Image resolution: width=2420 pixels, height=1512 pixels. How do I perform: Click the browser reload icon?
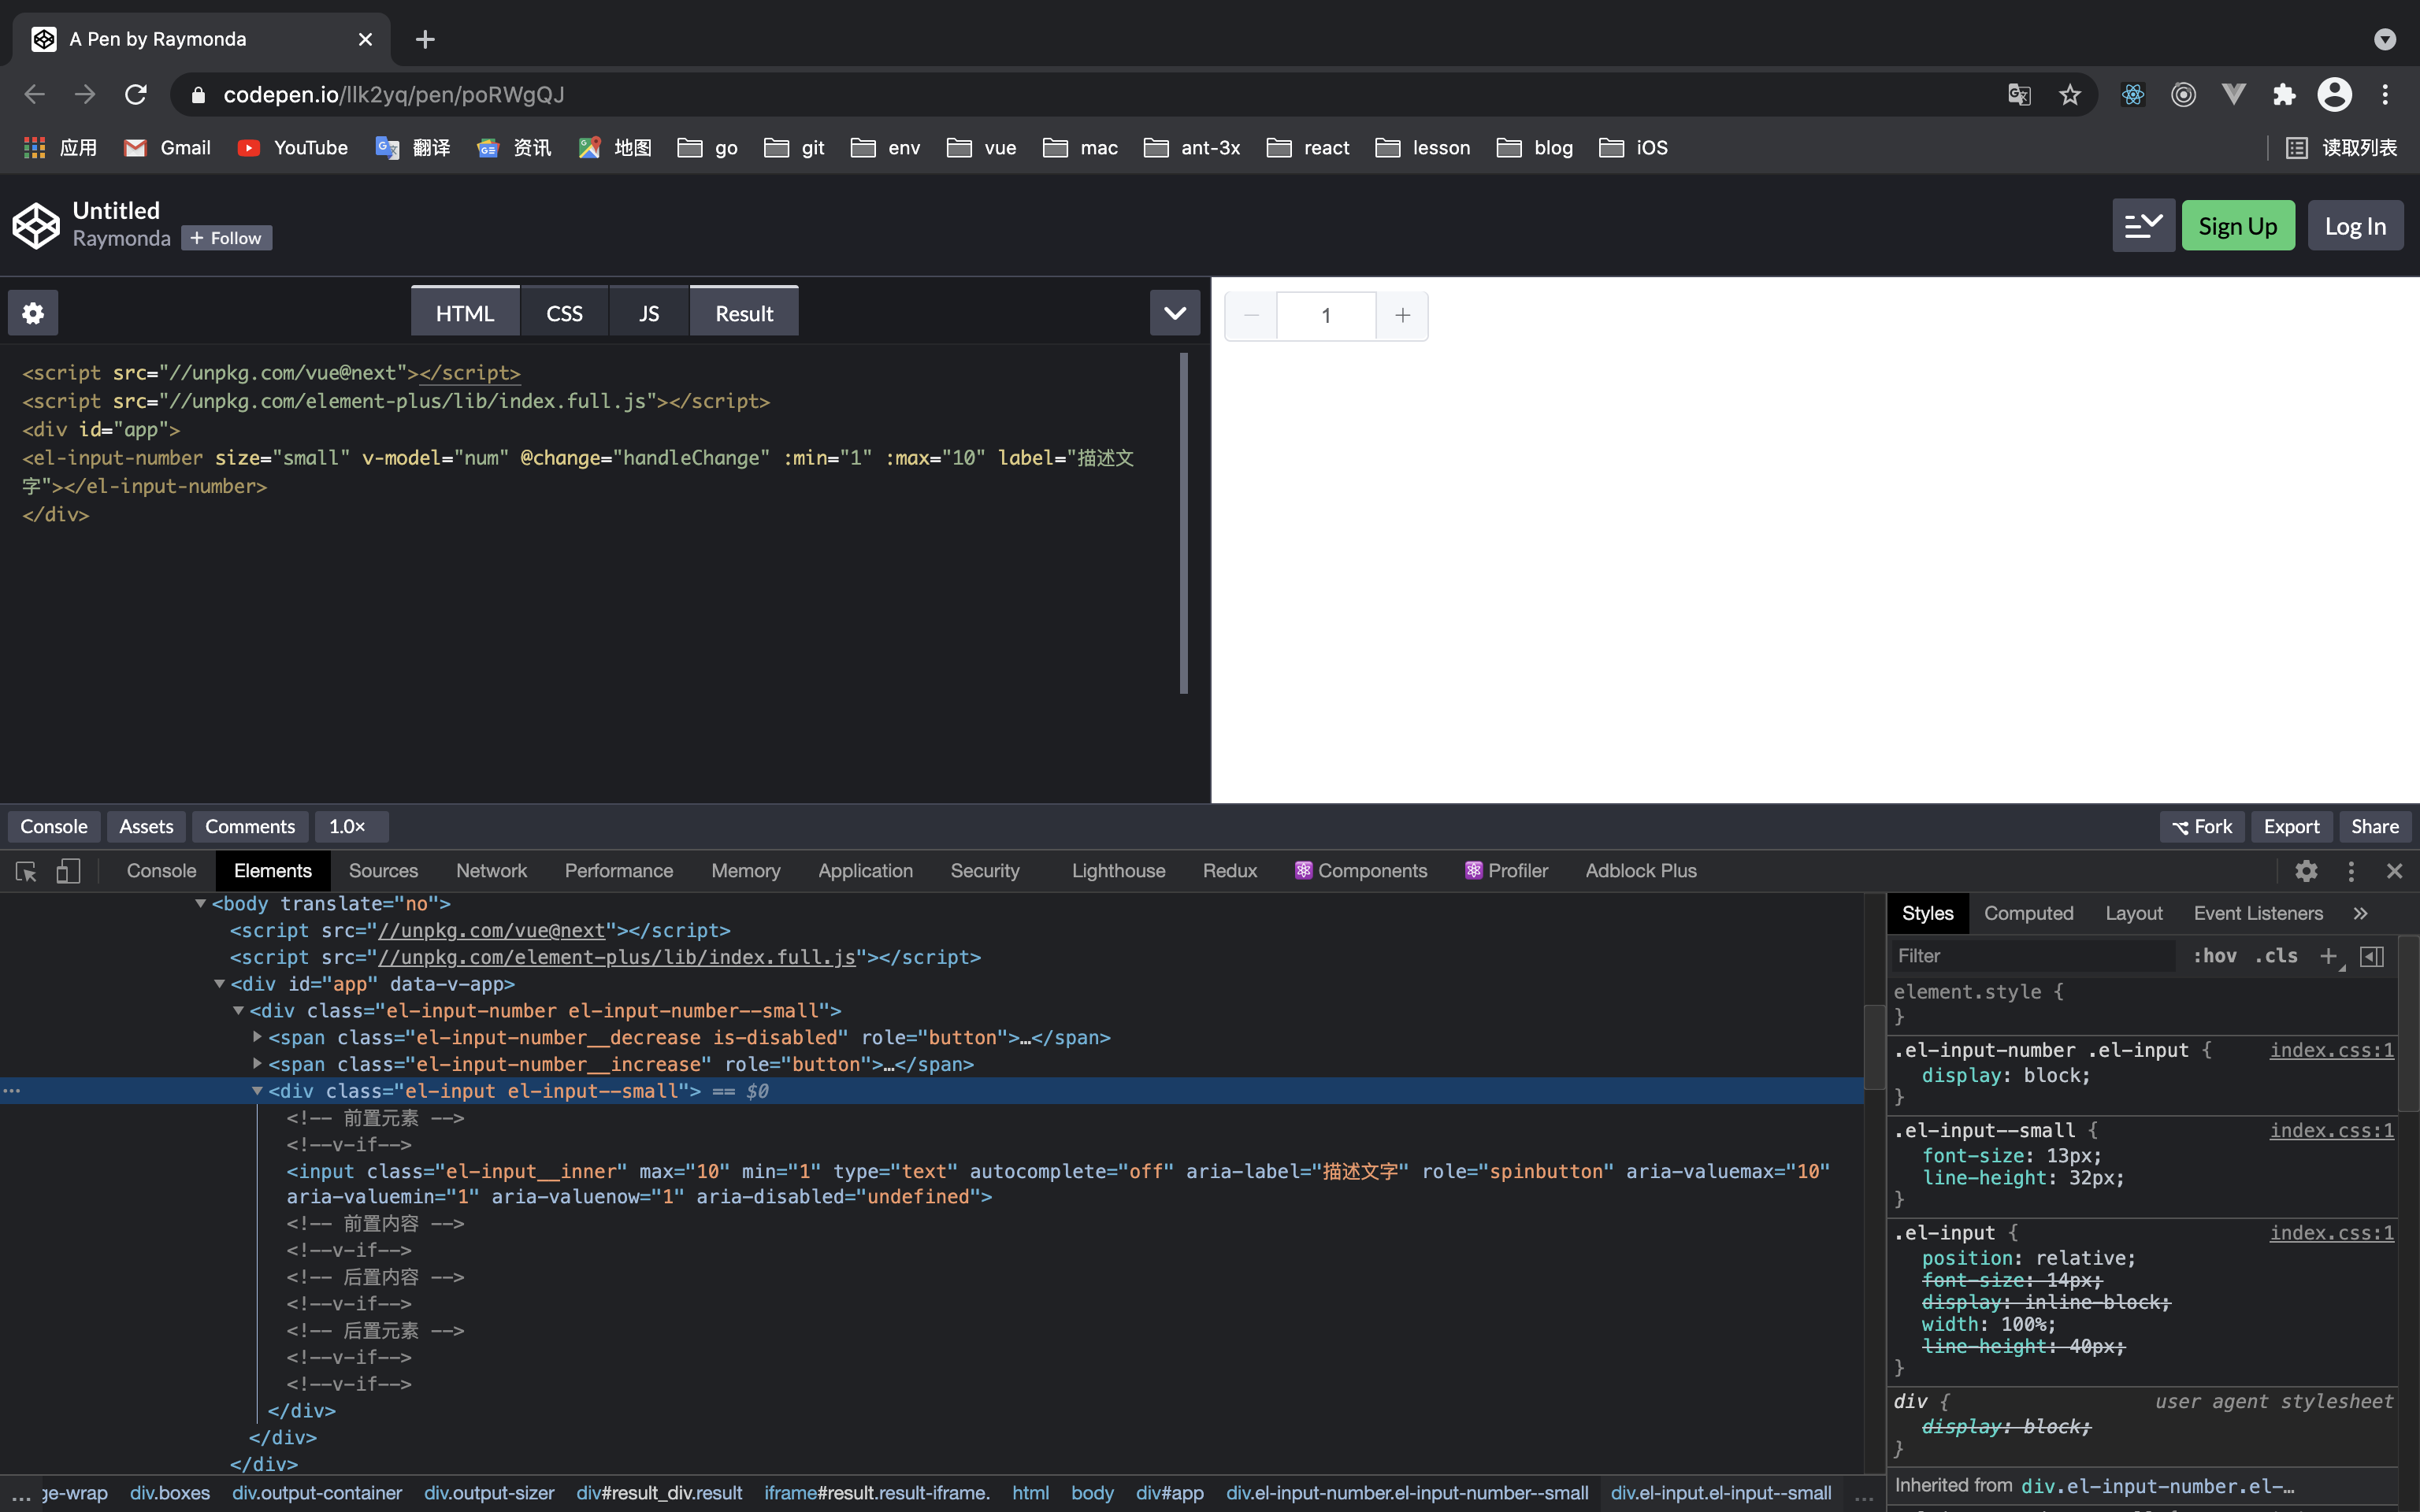(x=135, y=95)
